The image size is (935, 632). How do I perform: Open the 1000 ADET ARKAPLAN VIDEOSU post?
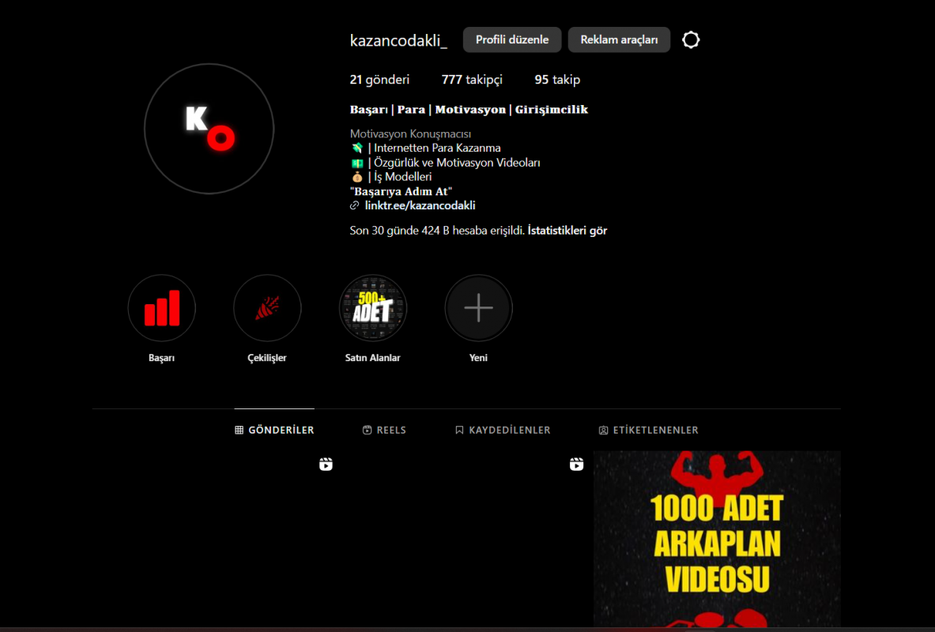click(x=717, y=539)
